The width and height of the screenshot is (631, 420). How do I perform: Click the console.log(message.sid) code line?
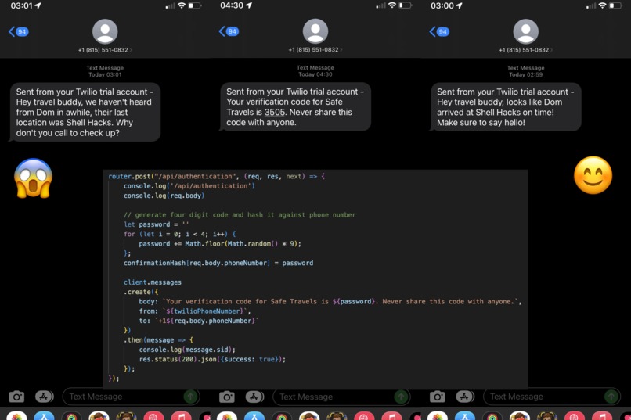[187, 350]
